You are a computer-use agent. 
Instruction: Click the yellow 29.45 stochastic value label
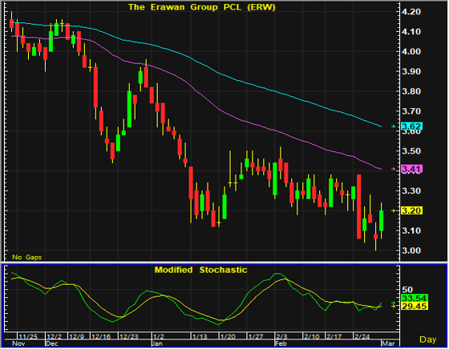(x=415, y=306)
